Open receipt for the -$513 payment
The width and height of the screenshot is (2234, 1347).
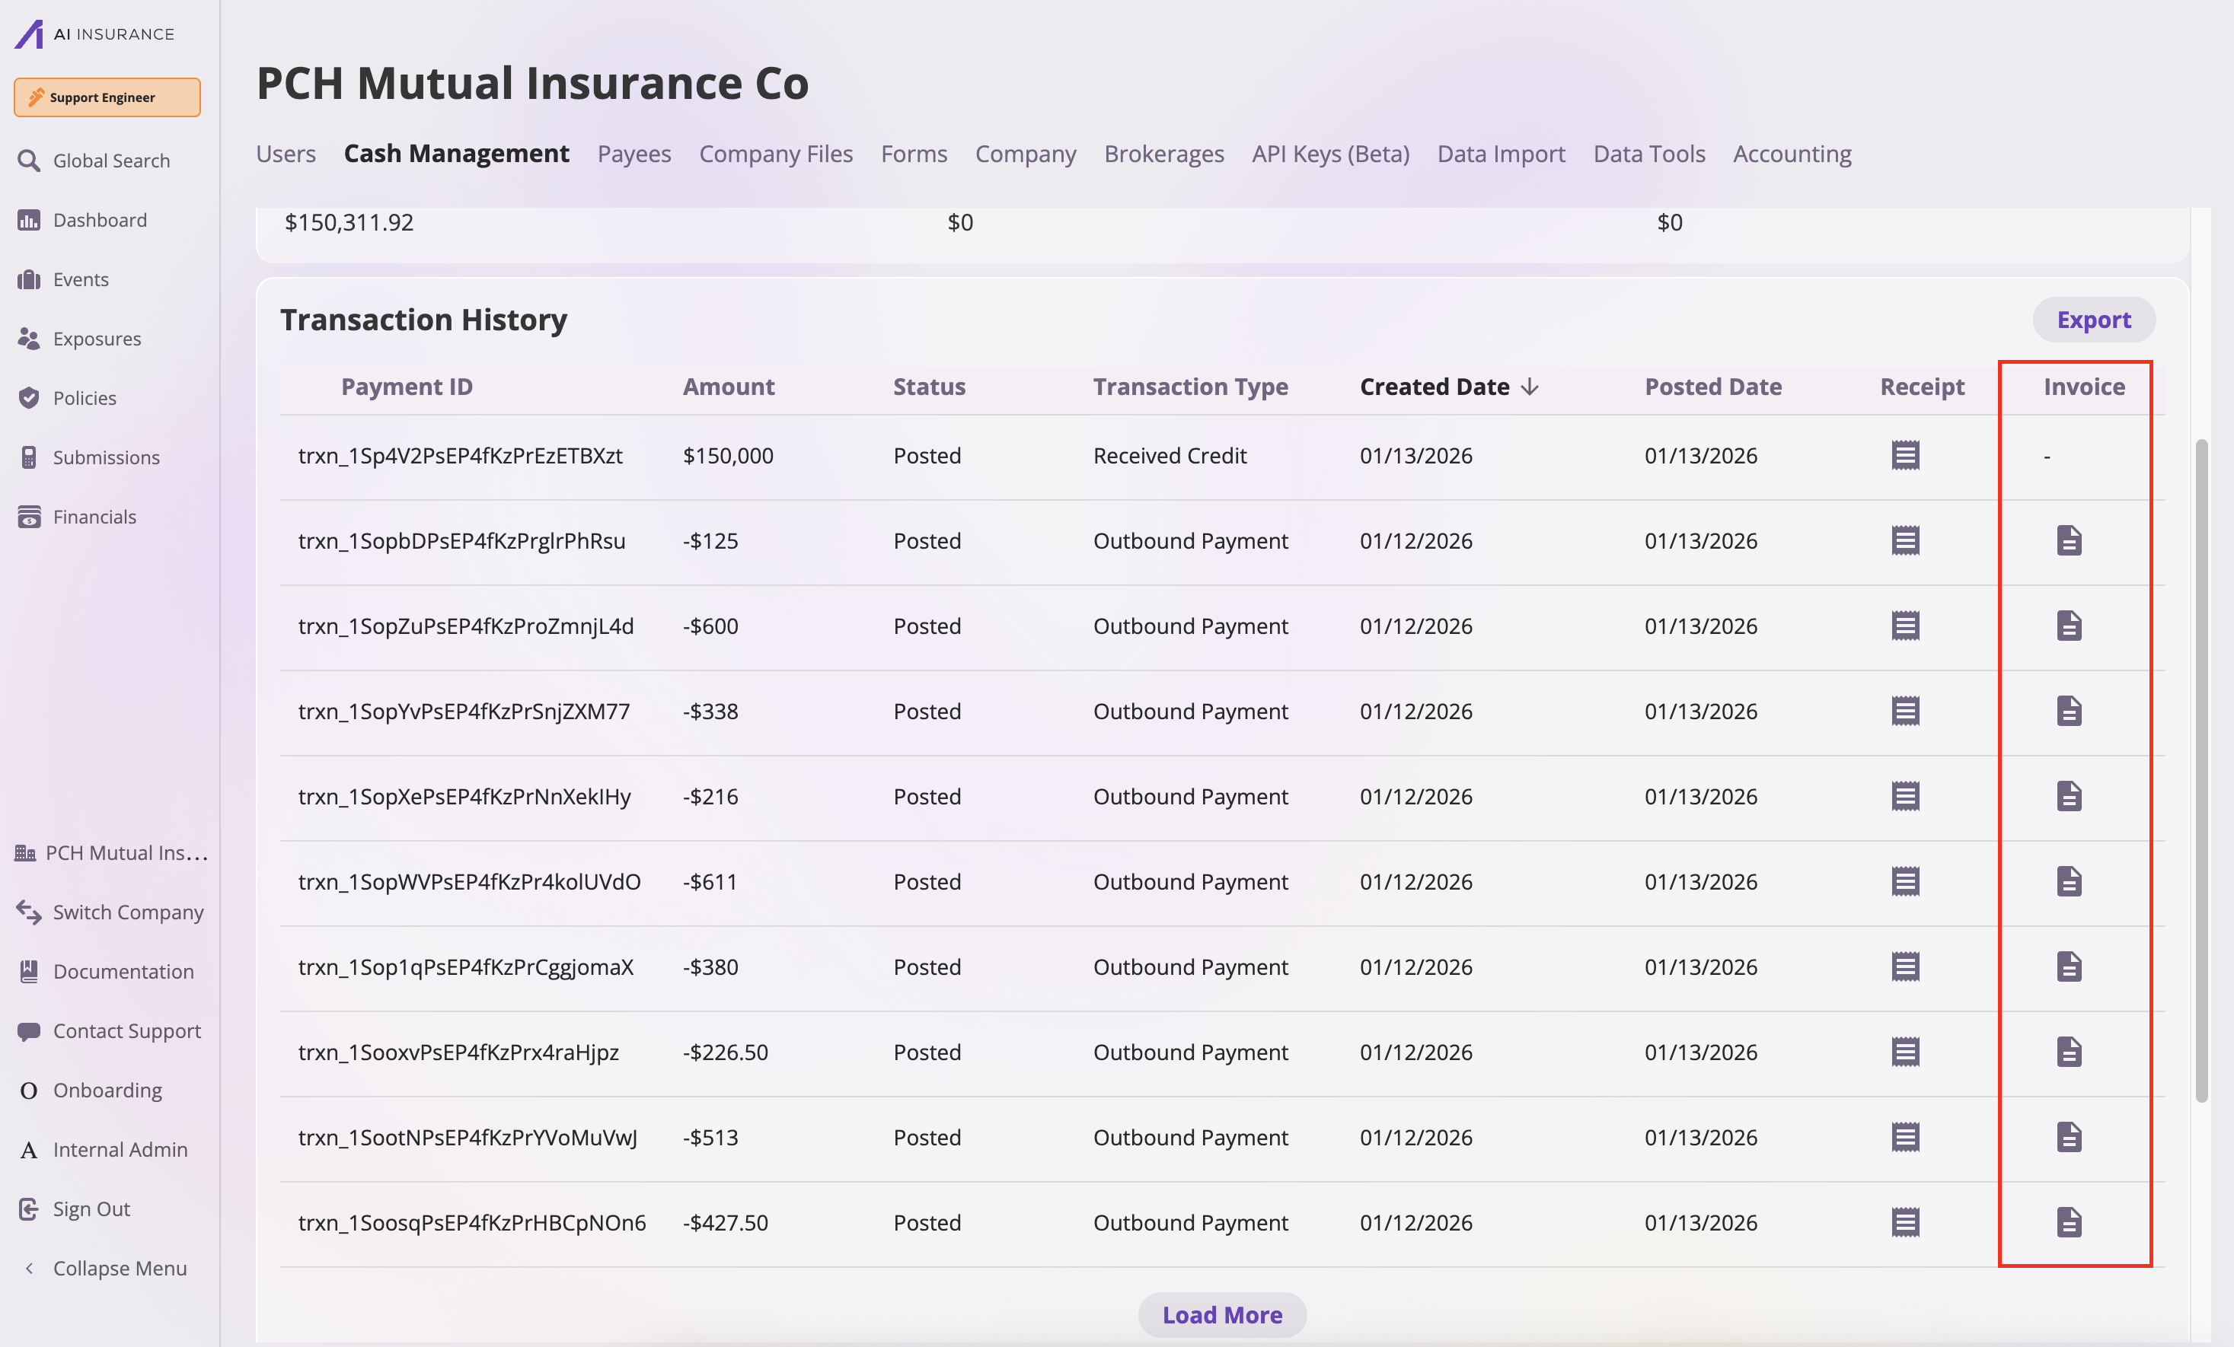point(1905,1137)
